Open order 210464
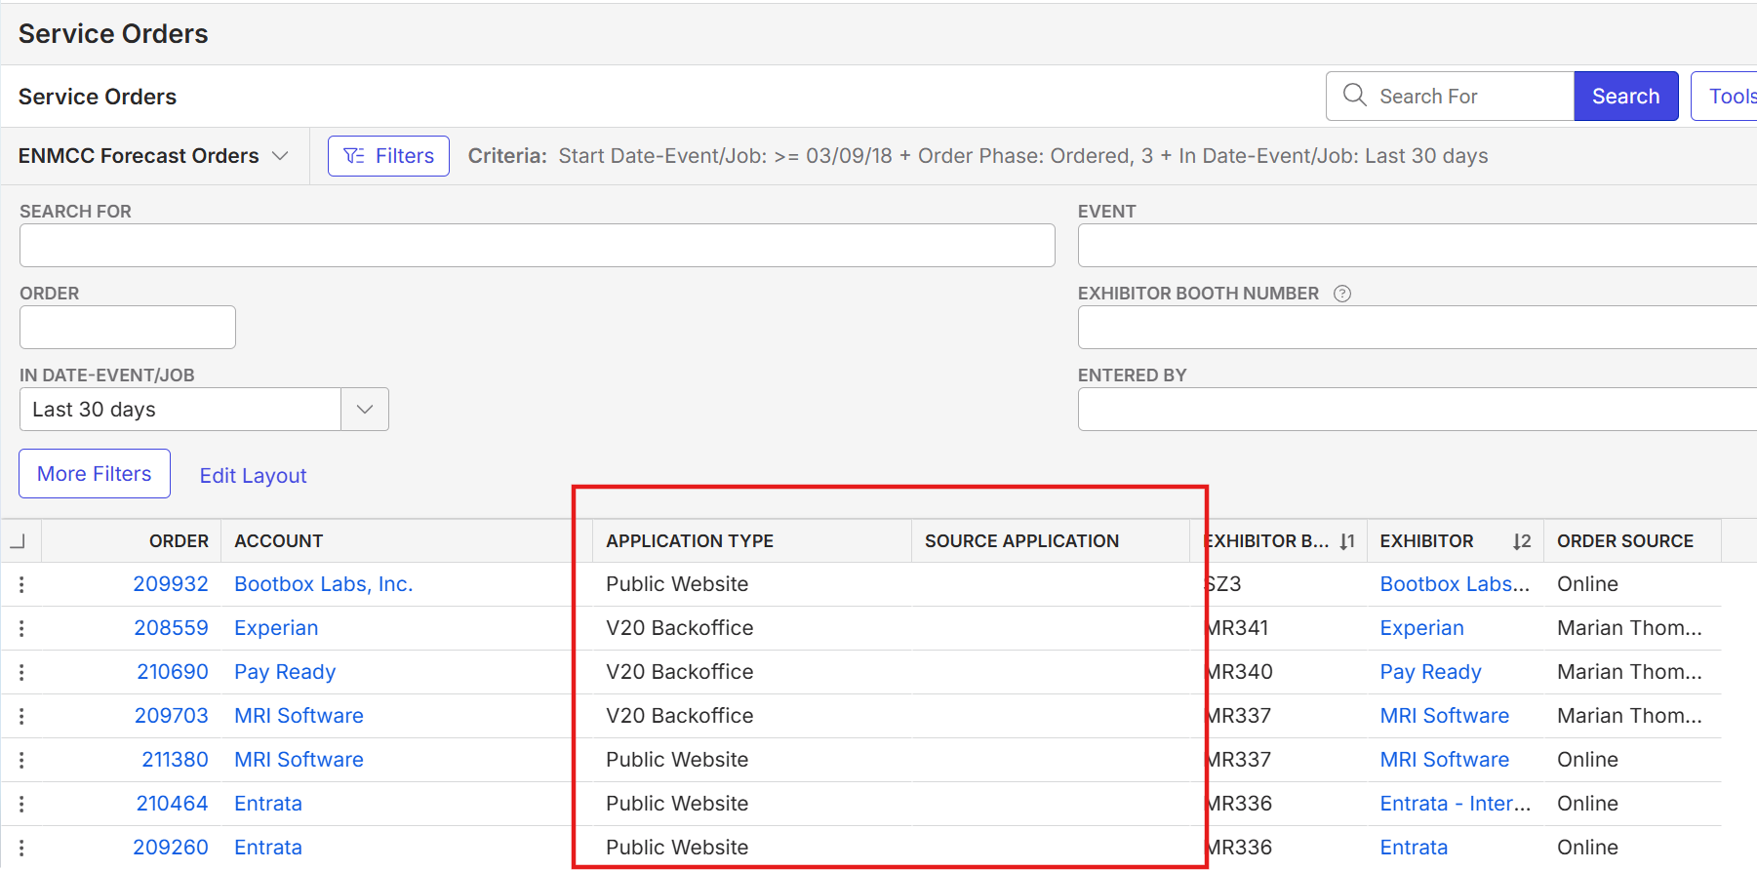The height and width of the screenshot is (870, 1757). 173,804
